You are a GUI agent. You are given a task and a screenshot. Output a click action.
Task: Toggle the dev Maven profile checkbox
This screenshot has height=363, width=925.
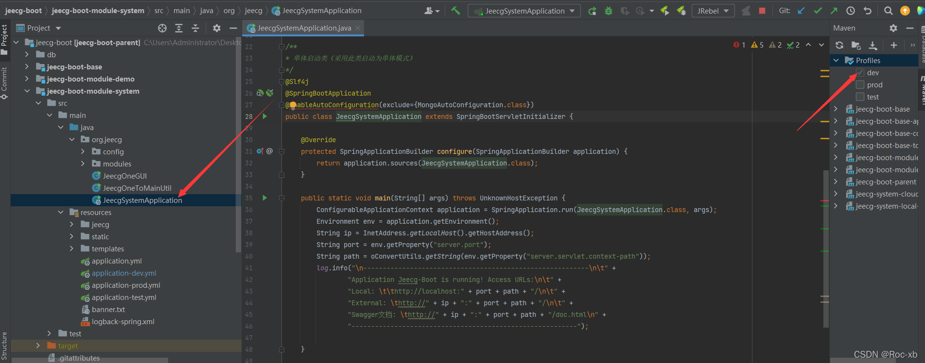coord(860,73)
